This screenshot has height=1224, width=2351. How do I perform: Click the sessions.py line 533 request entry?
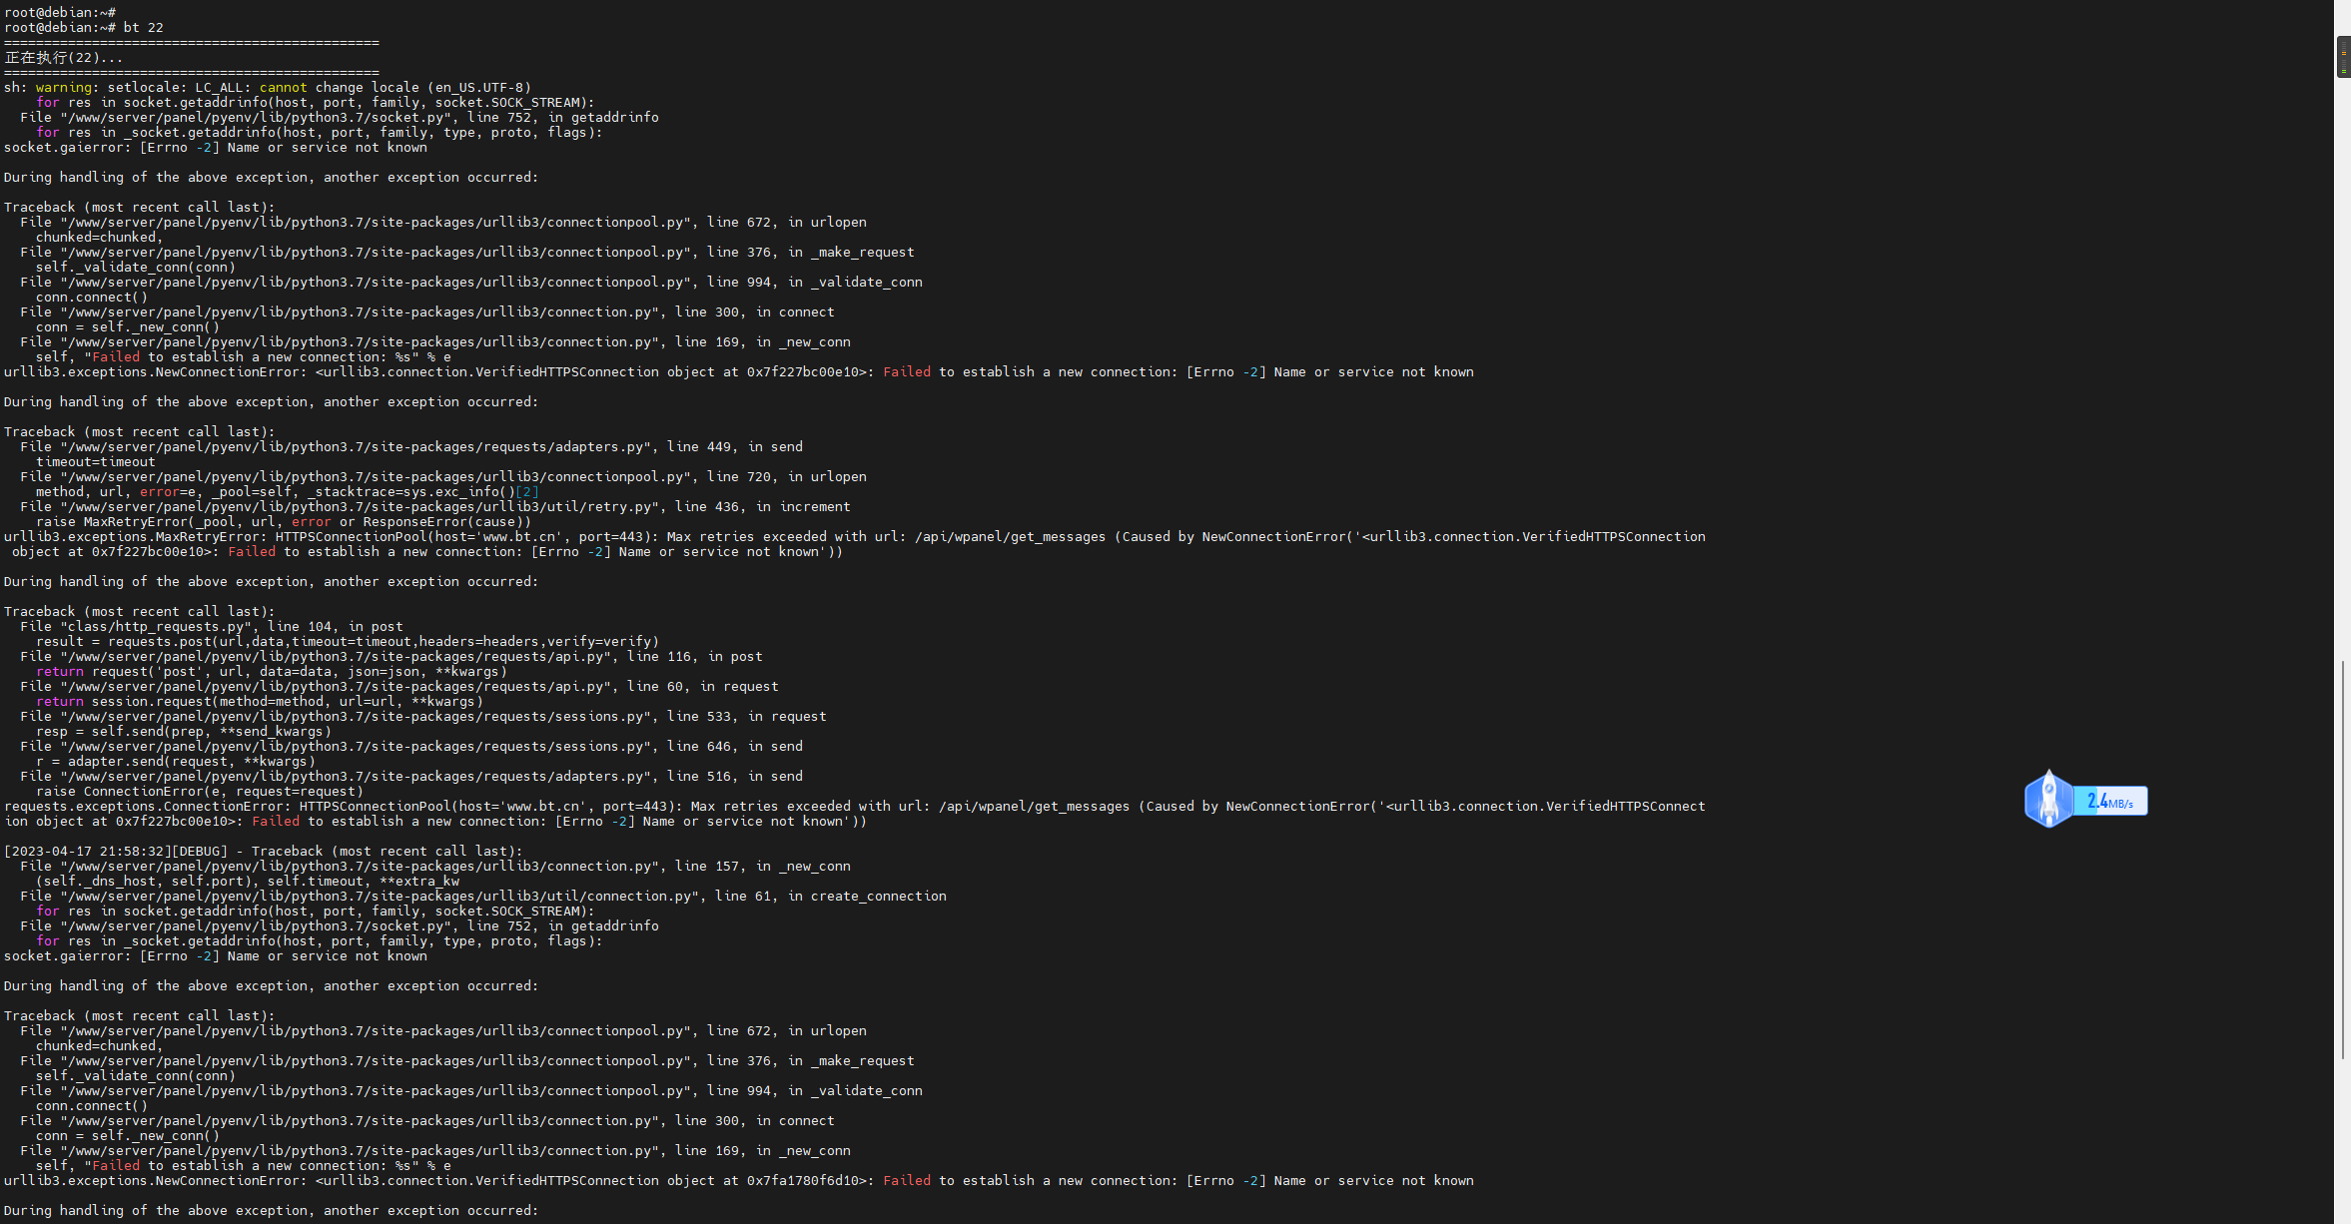(423, 716)
